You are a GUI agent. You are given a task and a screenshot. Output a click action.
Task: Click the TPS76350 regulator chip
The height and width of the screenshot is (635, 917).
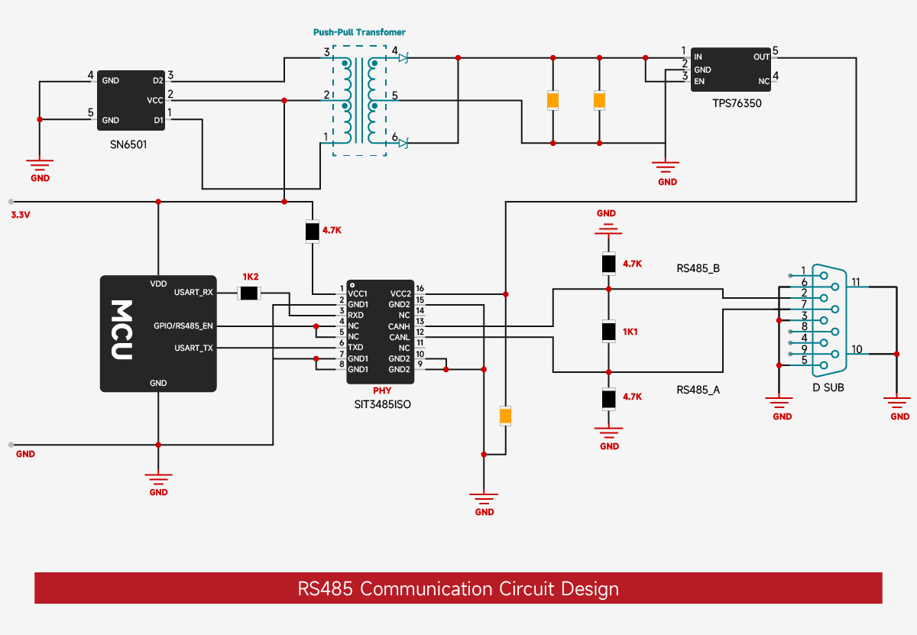point(731,70)
